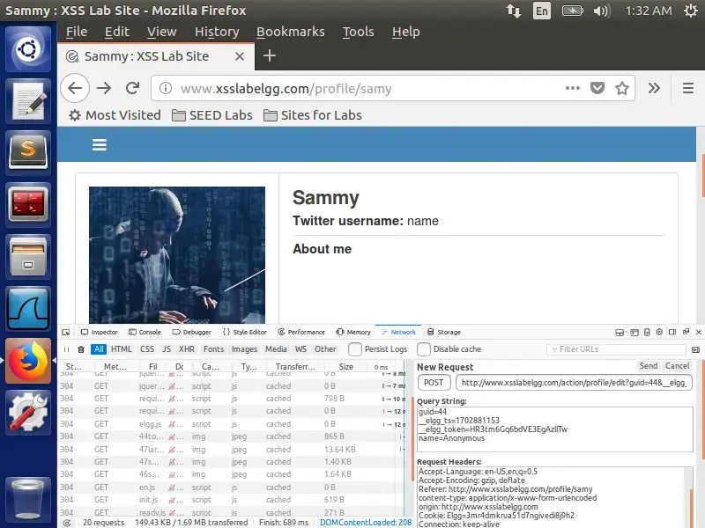Open the page actions three-dot menu

[572, 88]
